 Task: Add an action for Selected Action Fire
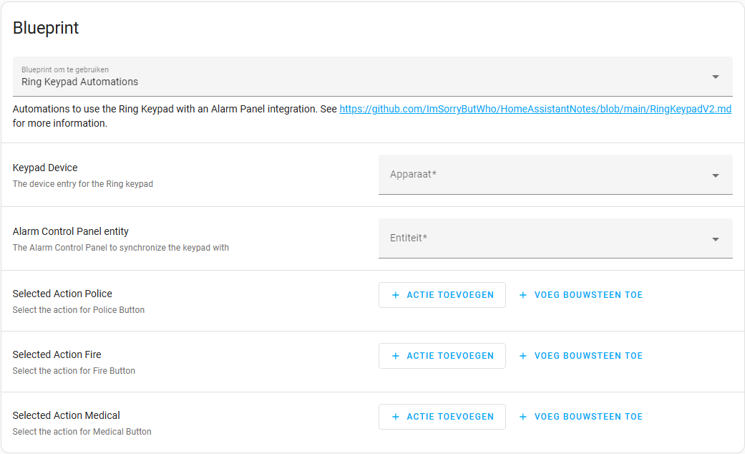pyautogui.click(x=442, y=356)
